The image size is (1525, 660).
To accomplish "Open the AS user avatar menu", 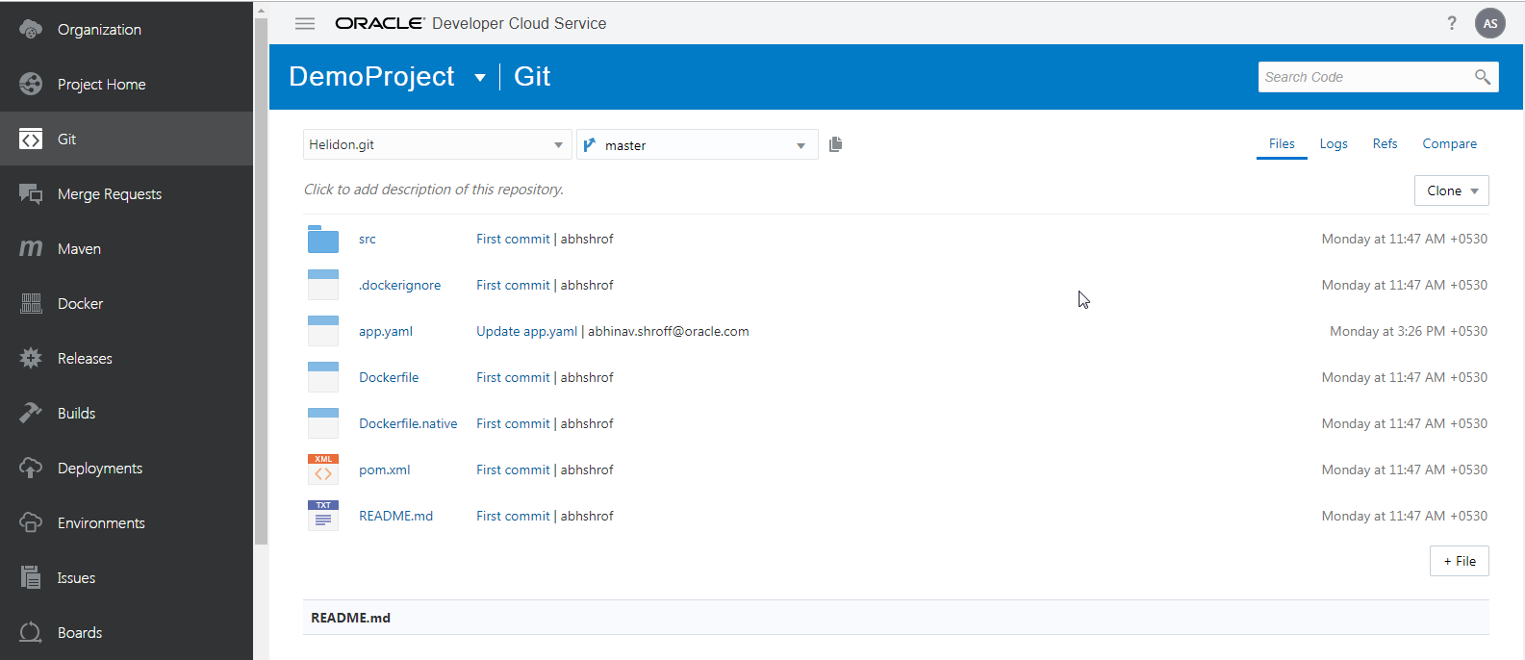I will 1489,23.
